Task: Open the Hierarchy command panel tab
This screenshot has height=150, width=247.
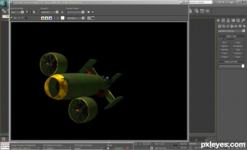Action: click(x=228, y=20)
